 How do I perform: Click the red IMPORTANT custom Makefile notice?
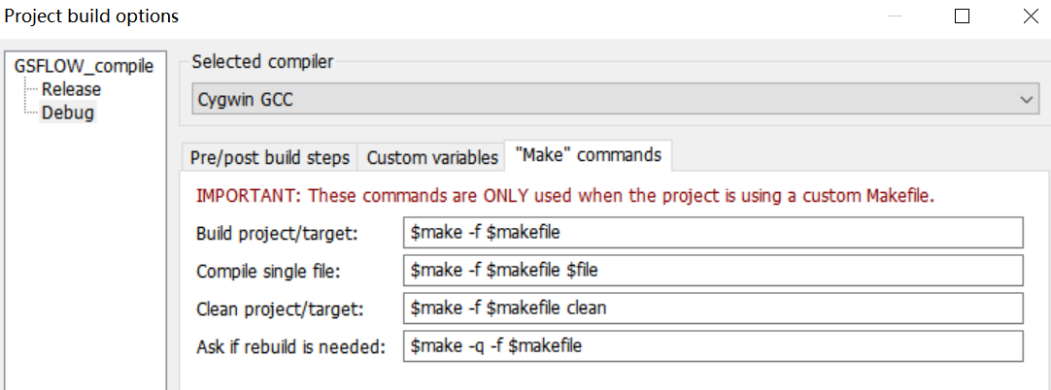[565, 196]
